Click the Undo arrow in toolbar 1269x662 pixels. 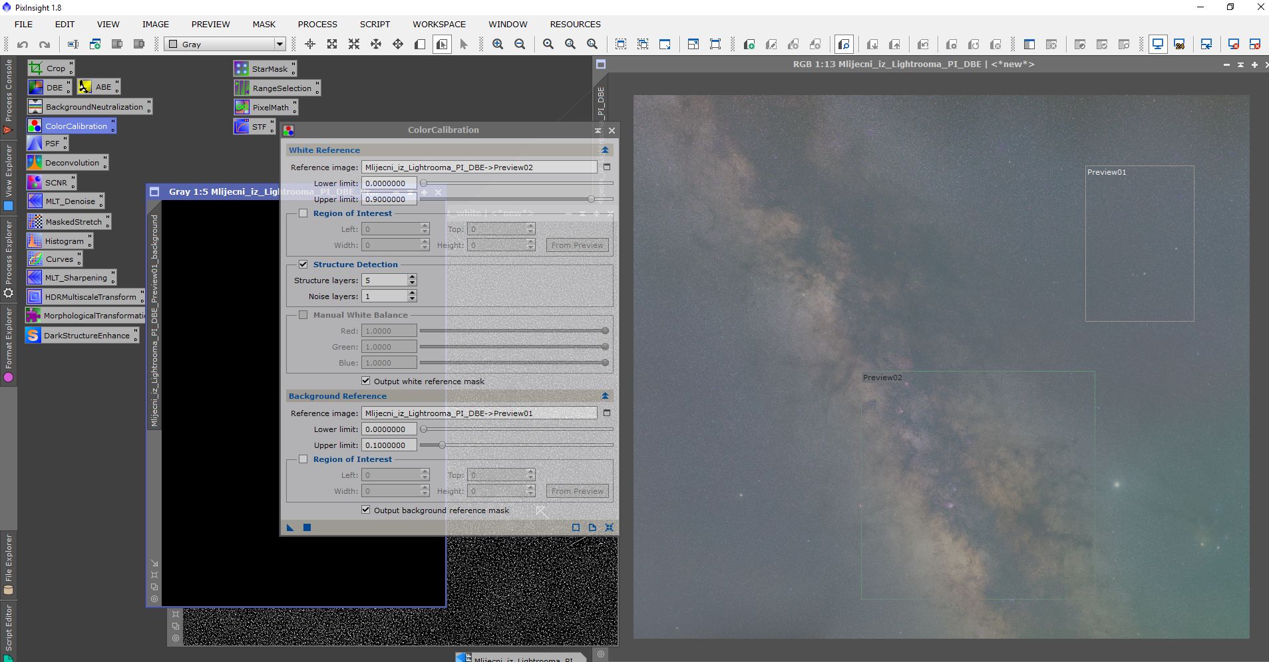[x=23, y=45]
